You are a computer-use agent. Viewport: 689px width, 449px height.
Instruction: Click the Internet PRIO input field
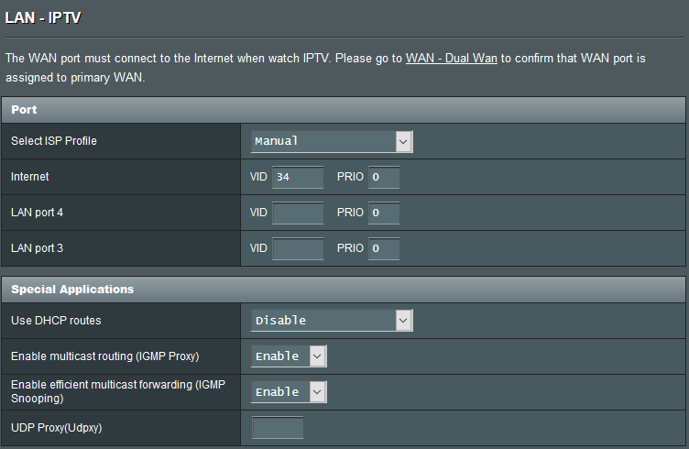click(x=384, y=177)
